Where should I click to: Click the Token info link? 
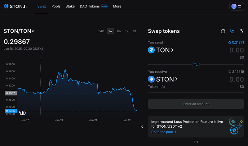[156, 87]
